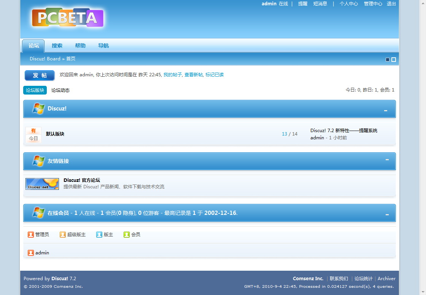This screenshot has height=295, width=426.
Task: Click the user icon beside admin in online list
Action: tap(31, 253)
